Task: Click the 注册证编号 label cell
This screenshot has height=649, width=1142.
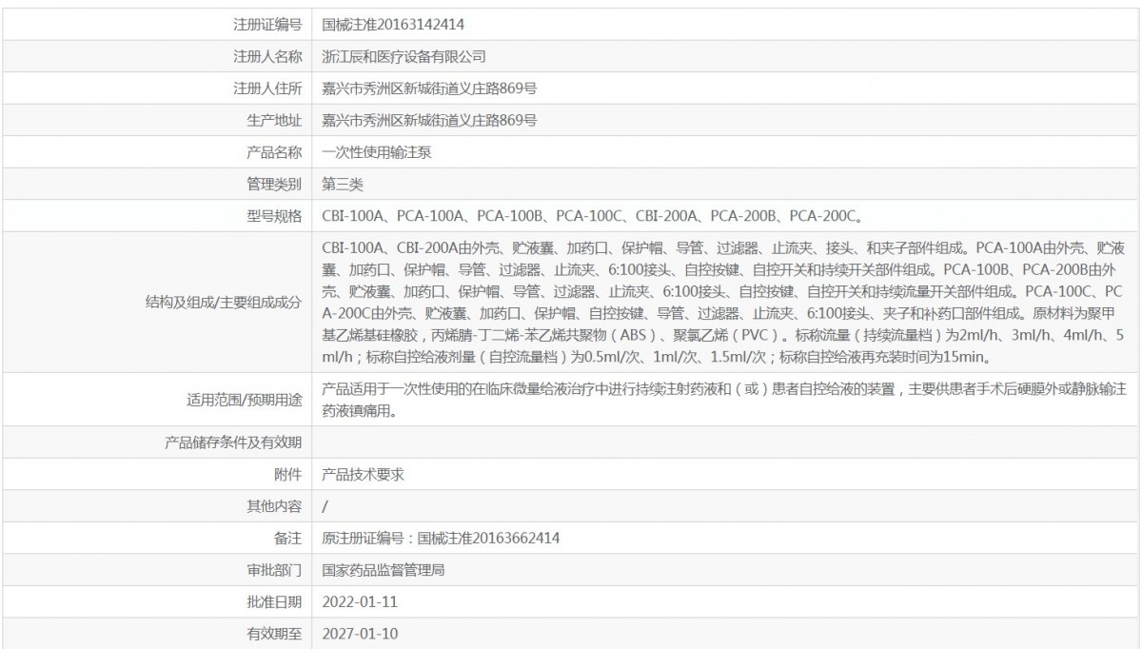Action: [x=268, y=25]
